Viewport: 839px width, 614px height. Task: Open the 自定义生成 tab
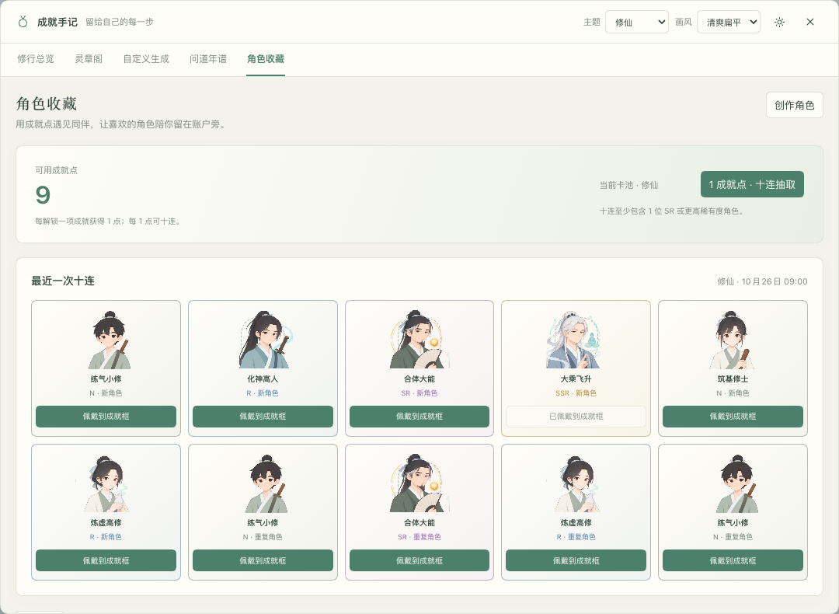click(x=146, y=59)
